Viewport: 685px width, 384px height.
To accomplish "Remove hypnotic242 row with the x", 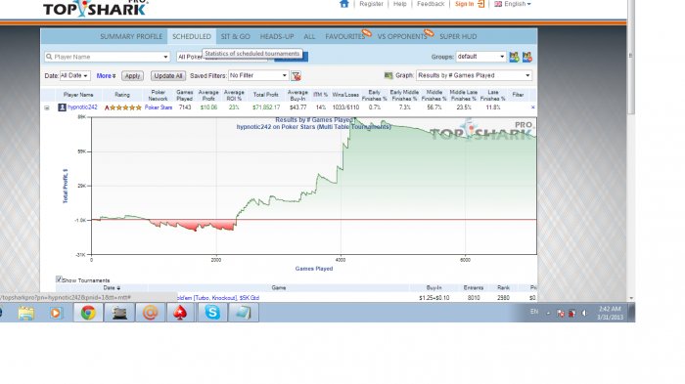I will point(532,107).
